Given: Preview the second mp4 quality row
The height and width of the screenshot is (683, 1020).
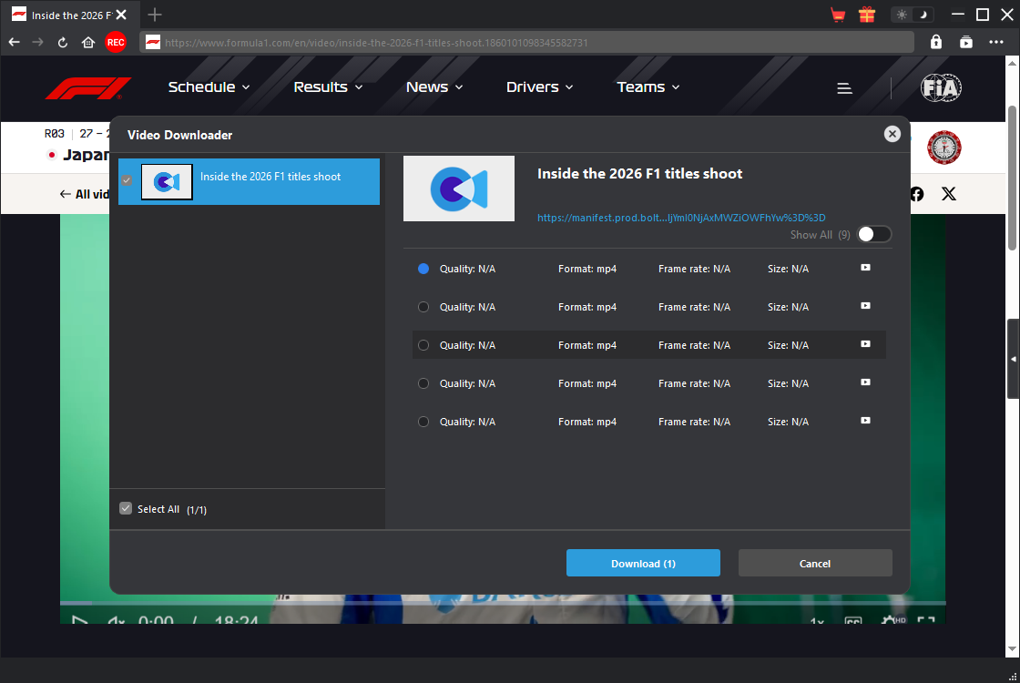Looking at the screenshot, I should pyautogui.click(x=865, y=306).
